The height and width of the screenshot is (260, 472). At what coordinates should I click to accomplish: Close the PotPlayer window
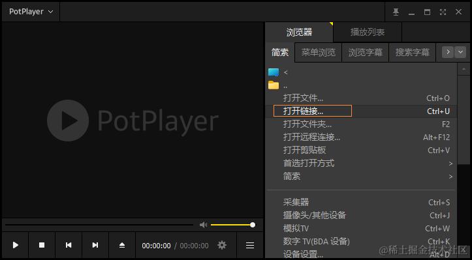point(458,12)
